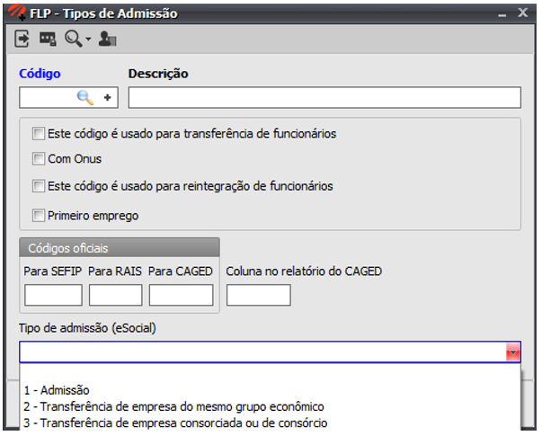Click the Para SEFIP code field

53,295
